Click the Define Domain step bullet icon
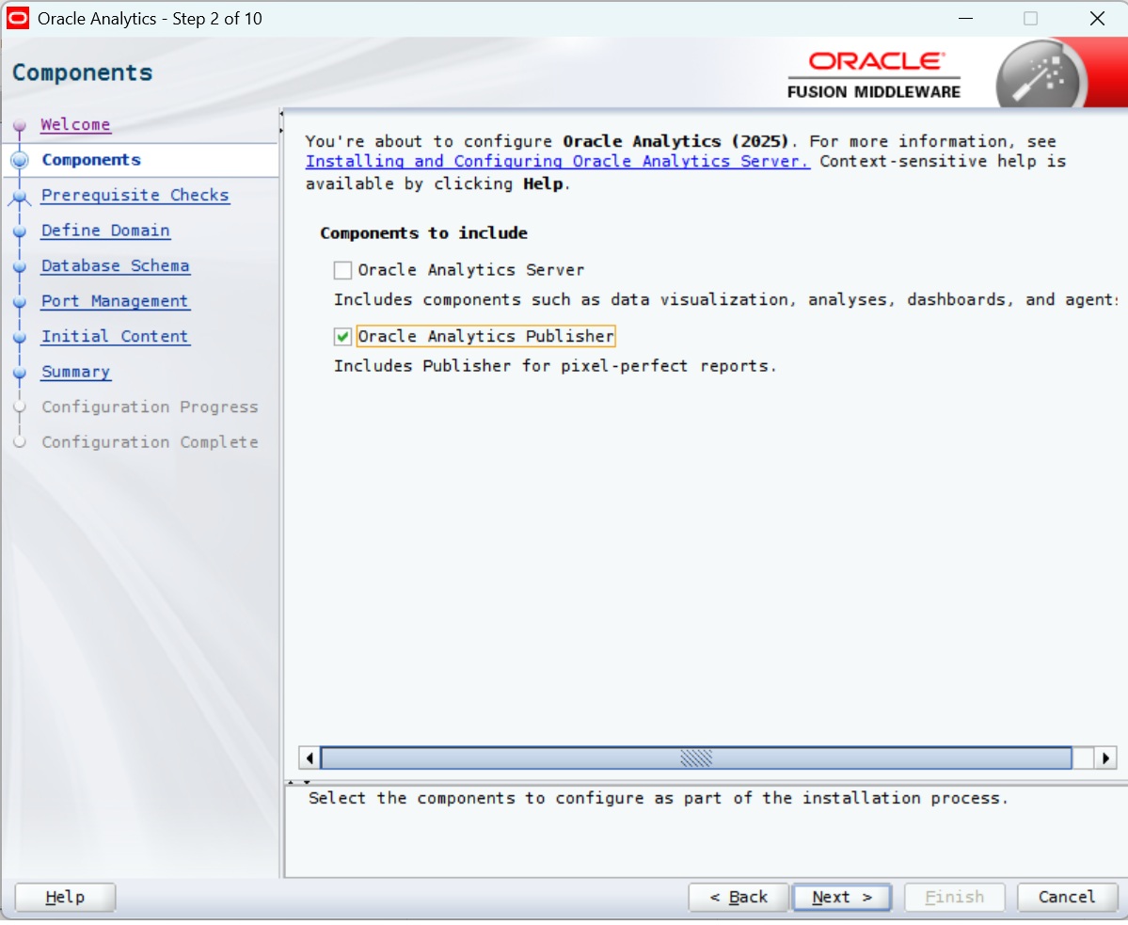This screenshot has height=925, width=1128. tap(20, 231)
